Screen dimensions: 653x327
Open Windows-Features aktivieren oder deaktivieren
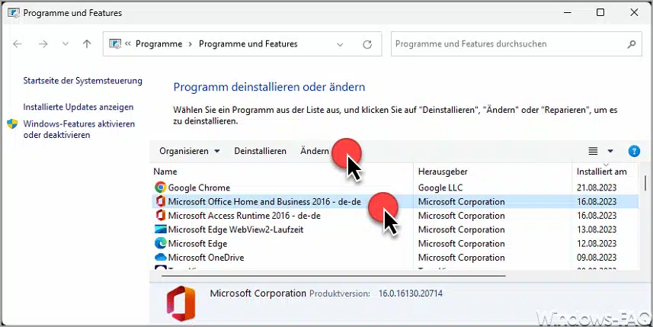coord(78,129)
